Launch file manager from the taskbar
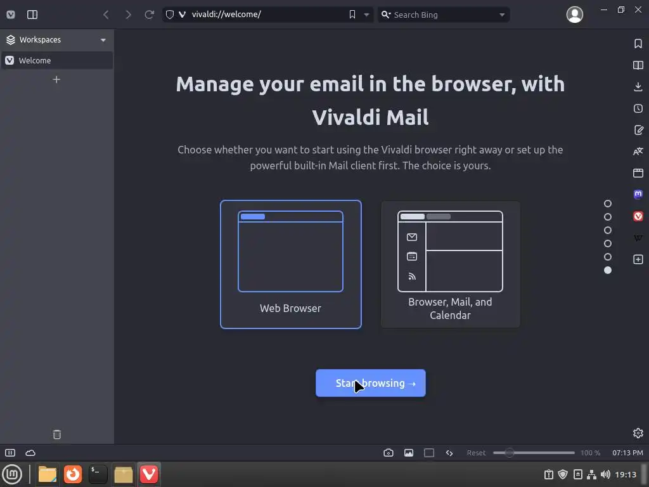This screenshot has height=487, width=649. coord(47,474)
